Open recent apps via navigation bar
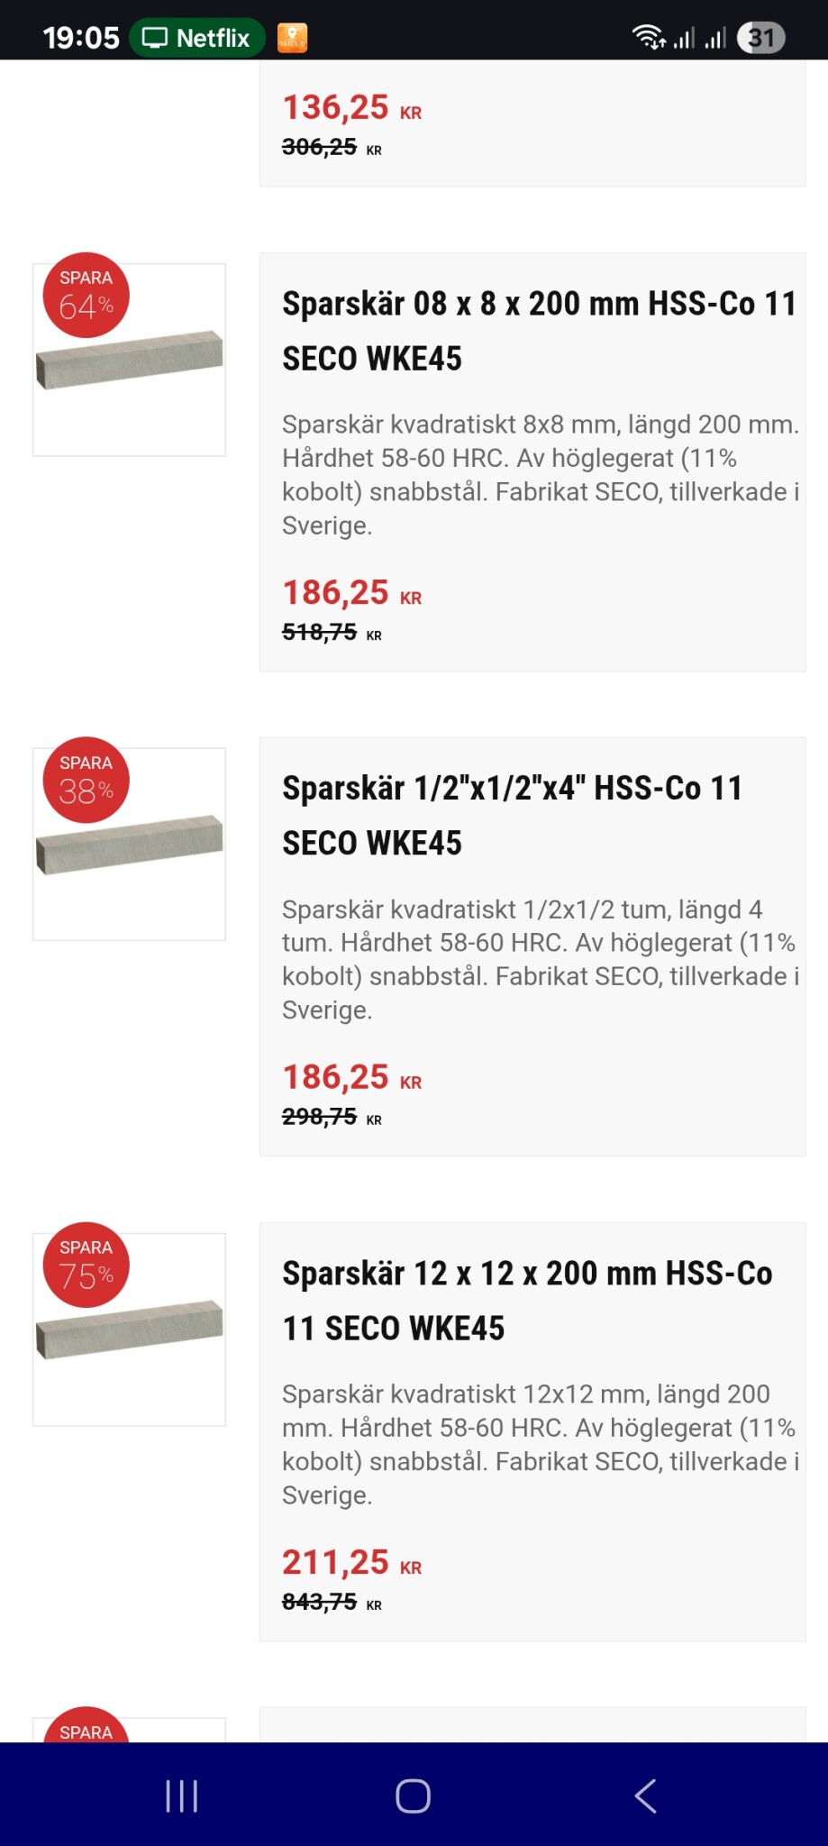This screenshot has height=1846, width=828. 181,1796
